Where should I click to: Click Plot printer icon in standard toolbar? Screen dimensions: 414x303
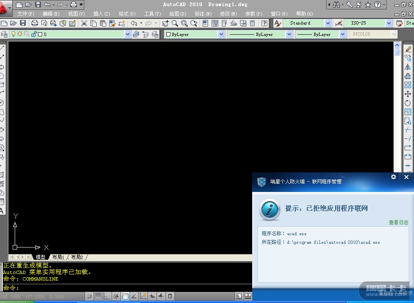[x=35, y=23]
